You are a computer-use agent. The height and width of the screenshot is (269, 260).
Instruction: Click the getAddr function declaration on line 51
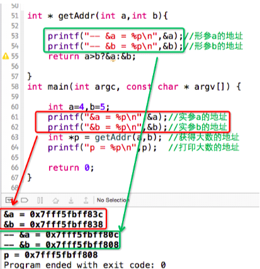coord(98,16)
